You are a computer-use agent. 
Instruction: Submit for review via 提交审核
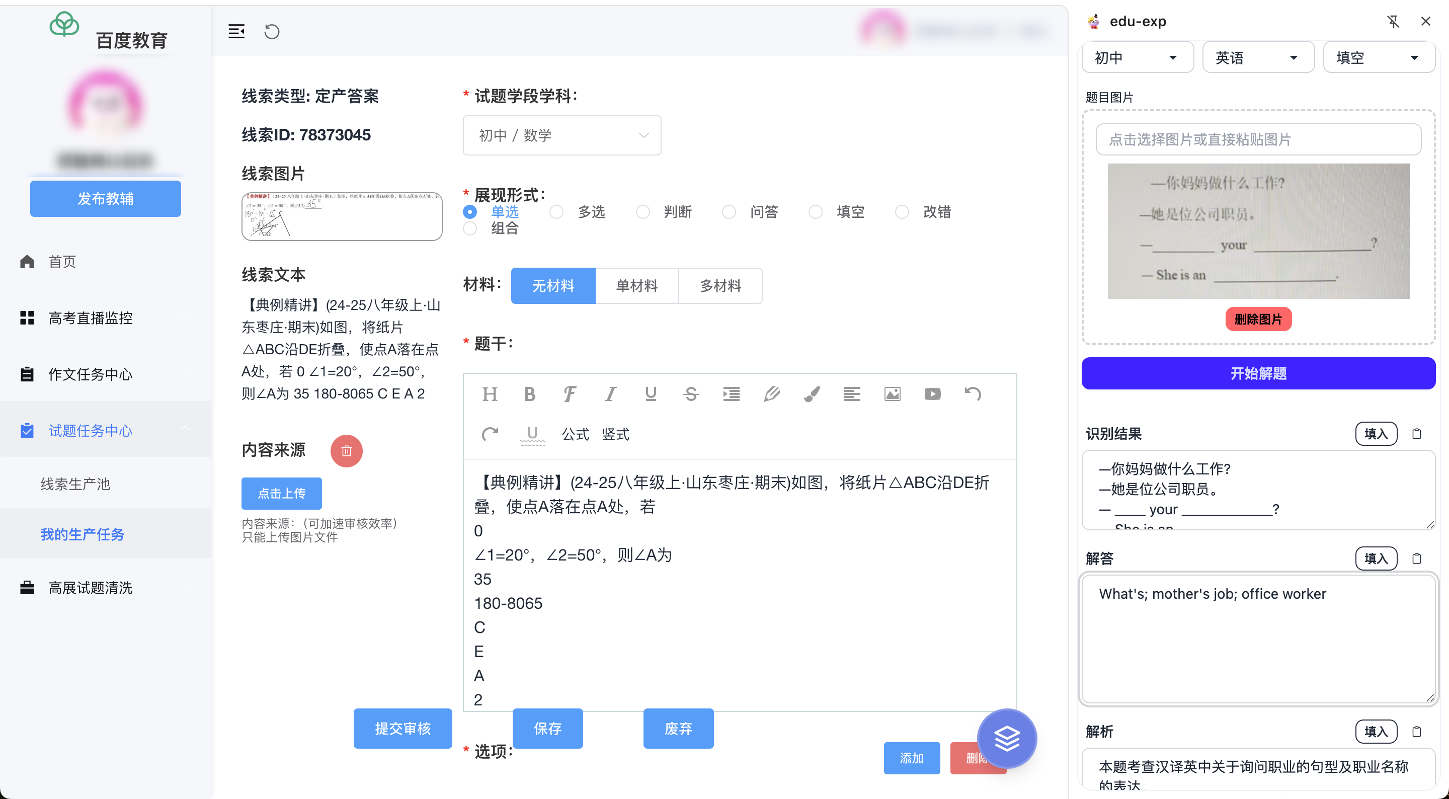(403, 728)
